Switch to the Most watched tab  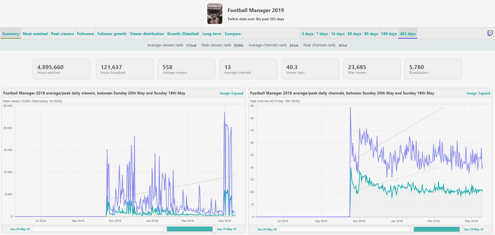(x=35, y=34)
